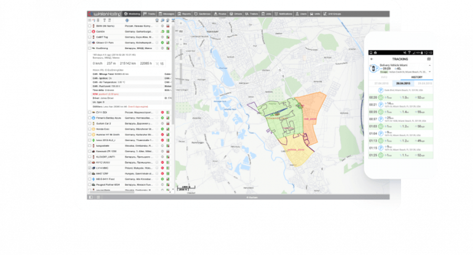The width and height of the screenshot is (473, 255).
Task: Click the Wialon Hosting logo
Action: pyautogui.click(x=105, y=14)
